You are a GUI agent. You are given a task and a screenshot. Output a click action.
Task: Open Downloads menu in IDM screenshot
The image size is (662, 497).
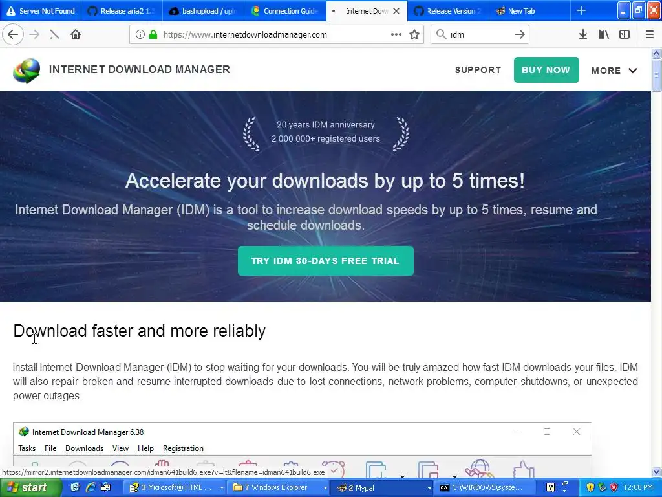click(x=84, y=448)
